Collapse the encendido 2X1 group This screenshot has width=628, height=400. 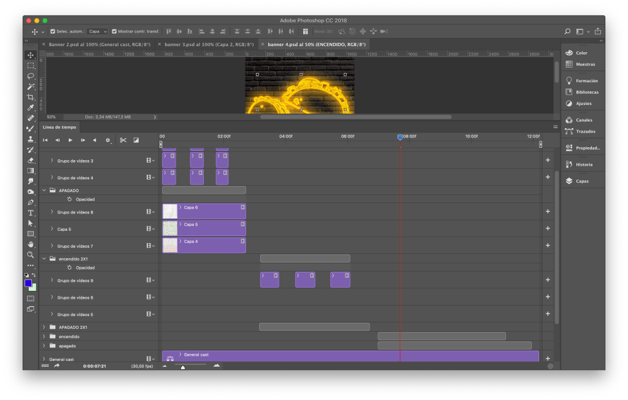click(x=44, y=259)
